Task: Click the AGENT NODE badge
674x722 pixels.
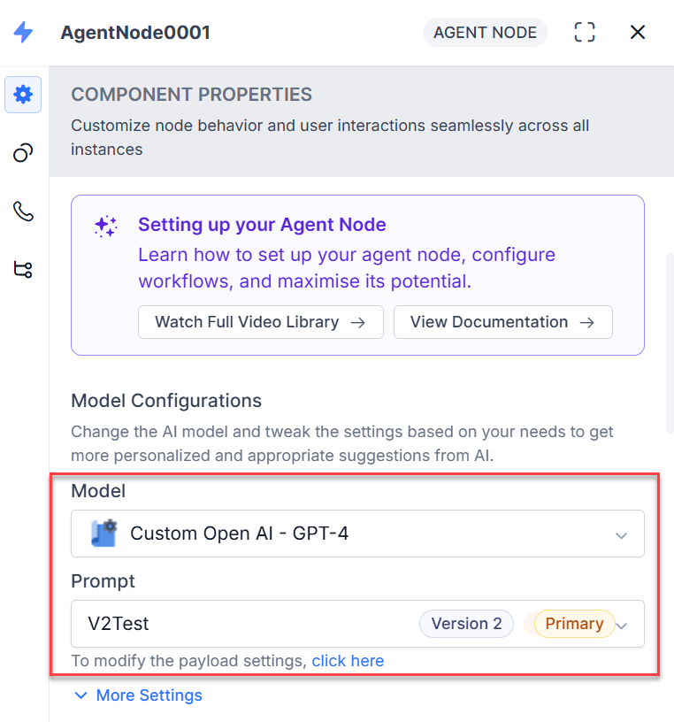Action: 485,32
